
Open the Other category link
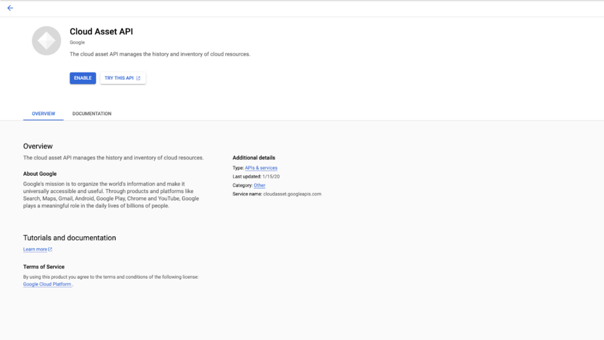coord(260,185)
